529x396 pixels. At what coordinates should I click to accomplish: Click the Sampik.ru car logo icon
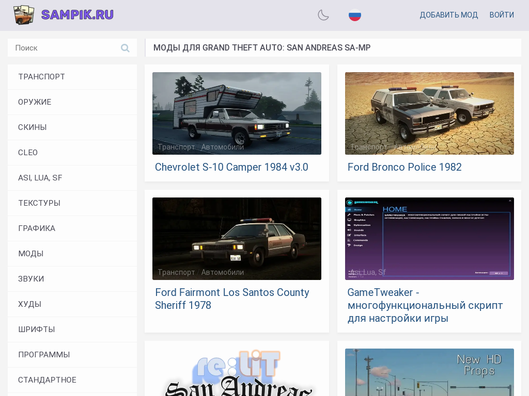coord(24,15)
